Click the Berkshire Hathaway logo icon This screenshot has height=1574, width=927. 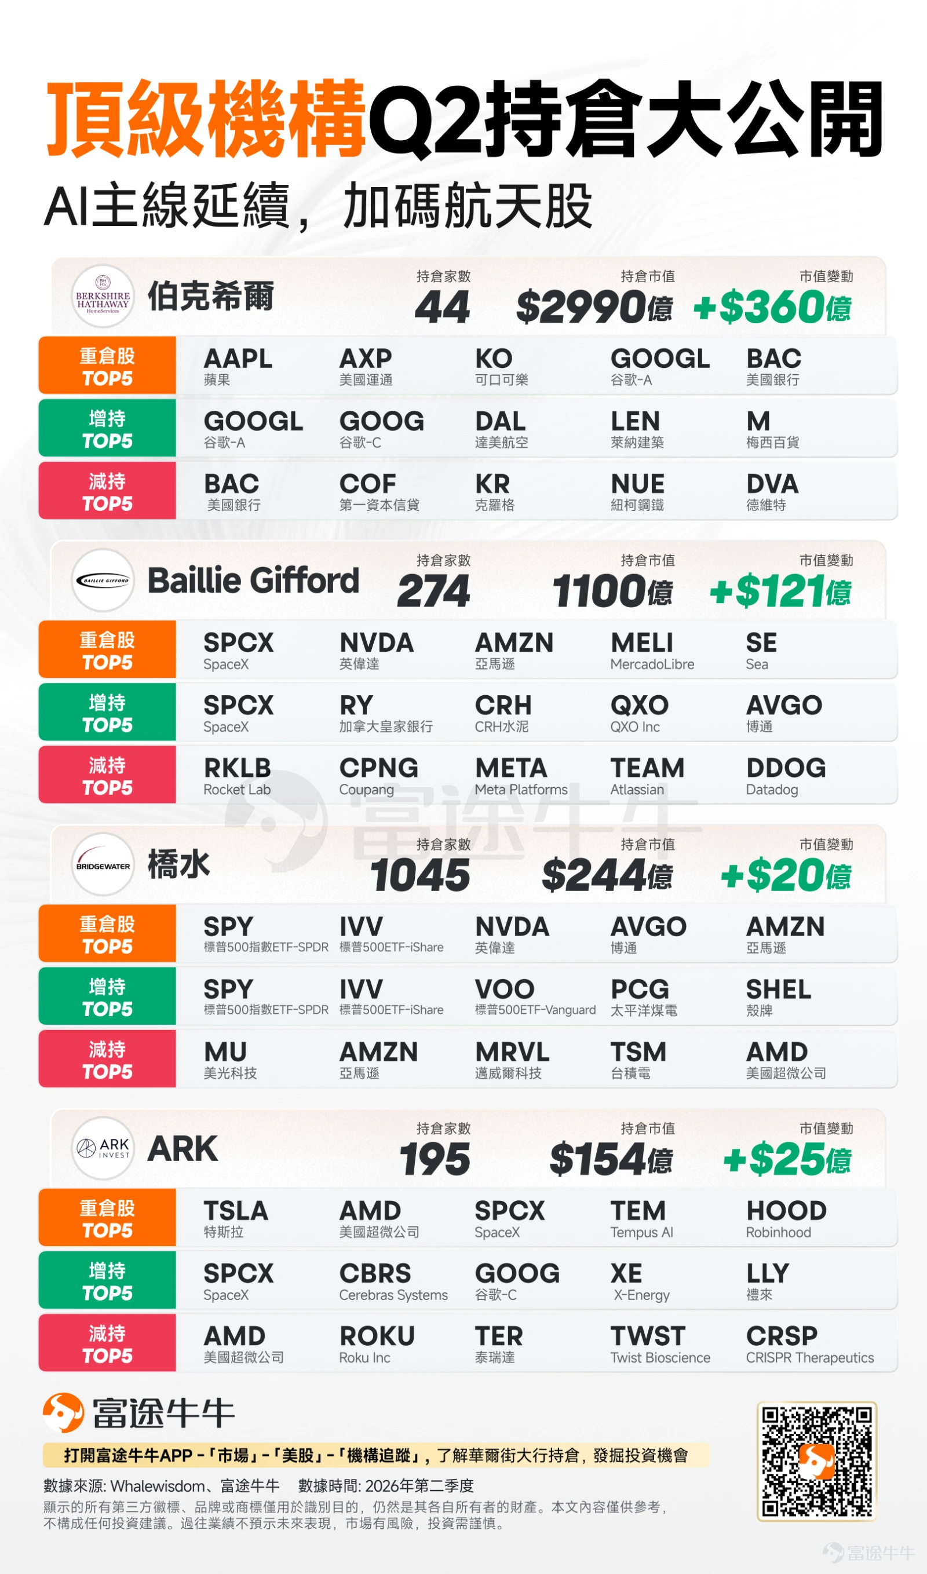tap(103, 297)
